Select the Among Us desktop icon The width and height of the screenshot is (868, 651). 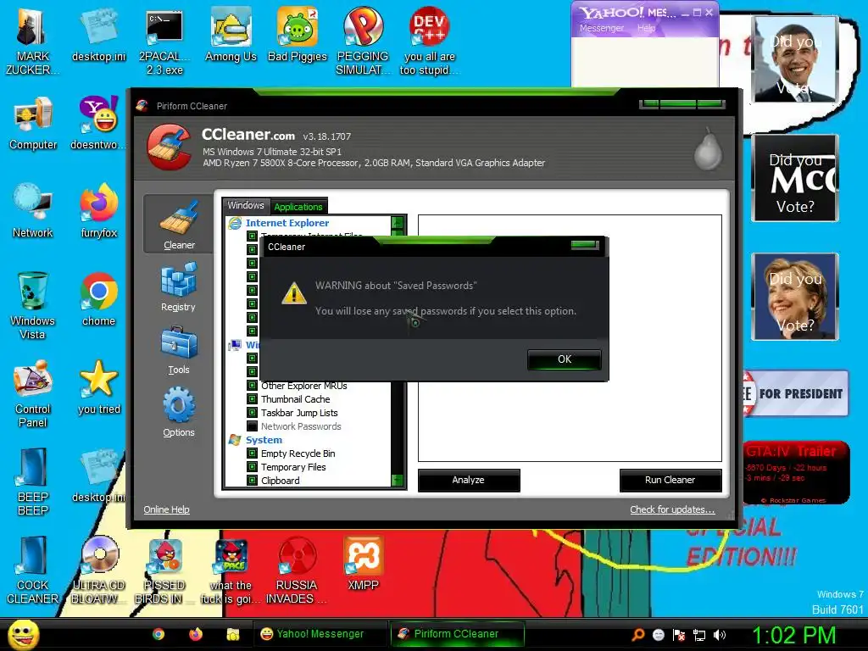pyautogui.click(x=231, y=36)
